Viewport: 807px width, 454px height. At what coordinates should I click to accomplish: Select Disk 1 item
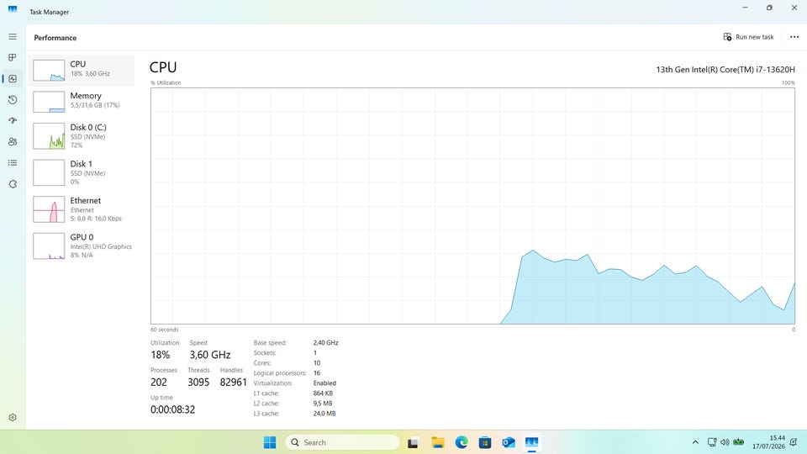pyautogui.click(x=82, y=172)
